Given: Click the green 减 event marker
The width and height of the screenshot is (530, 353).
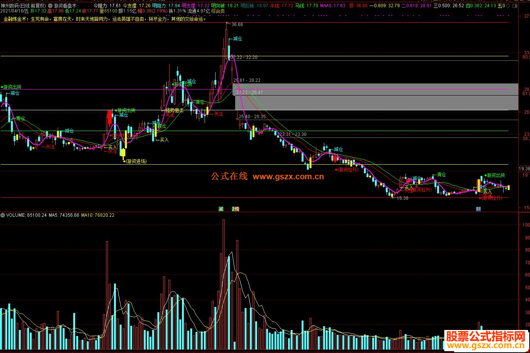Looking at the screenshot, I should point(221,209).
